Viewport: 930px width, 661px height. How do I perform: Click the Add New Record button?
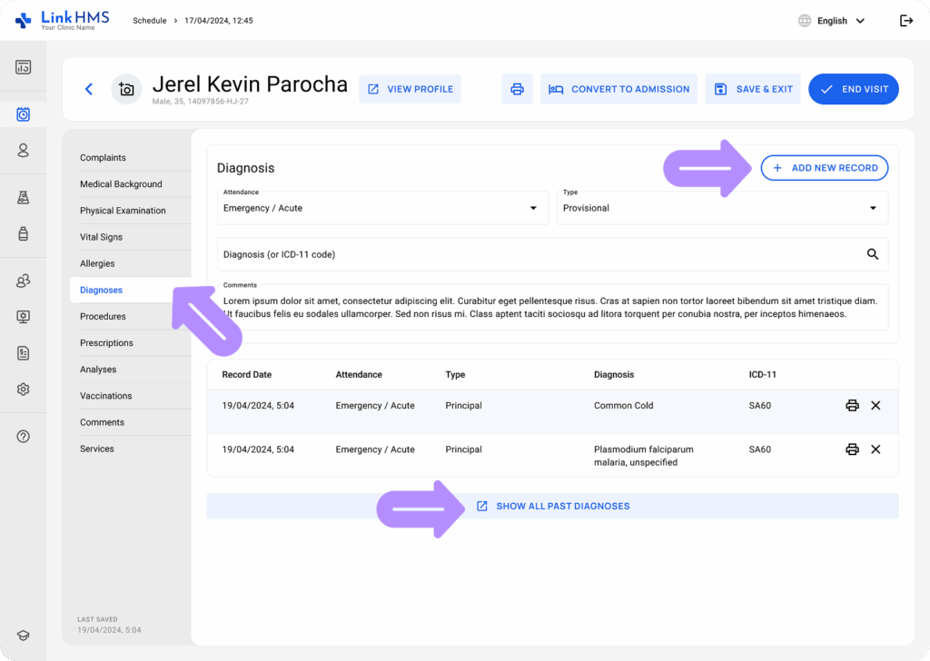(824, 168)
